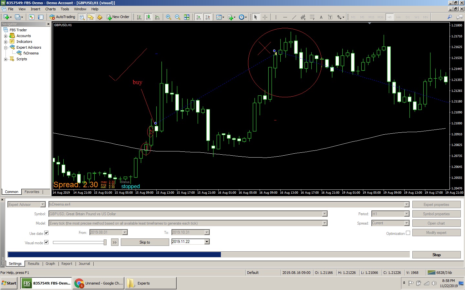The height and width of the screenshot is (290, 465).
Task: Select the Text Label tool
Action: pos(330,17)
